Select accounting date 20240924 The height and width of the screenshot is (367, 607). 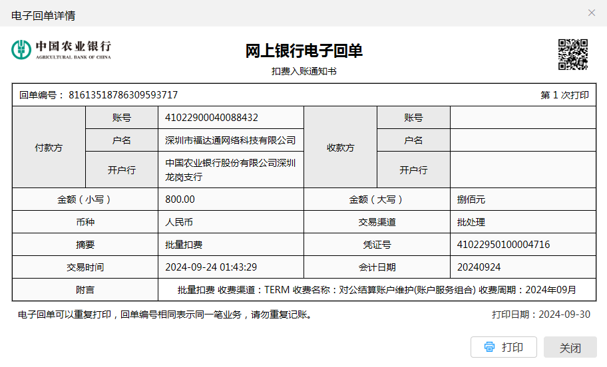[x=479, y=267]
